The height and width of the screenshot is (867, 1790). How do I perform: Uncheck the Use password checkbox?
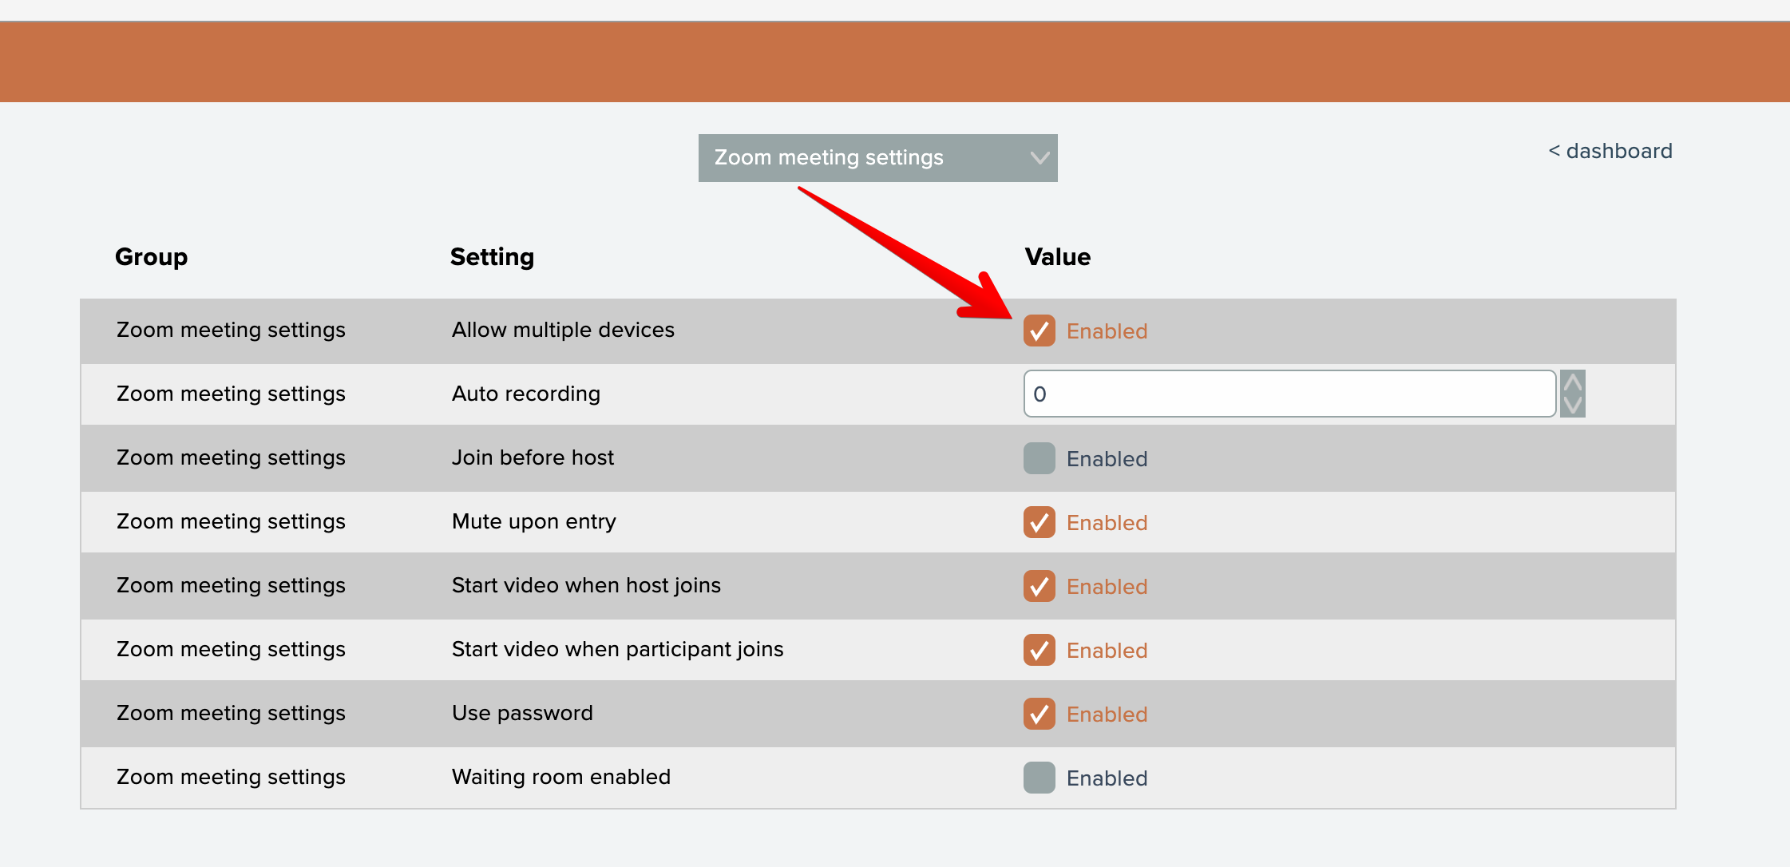coord(1039,714)
